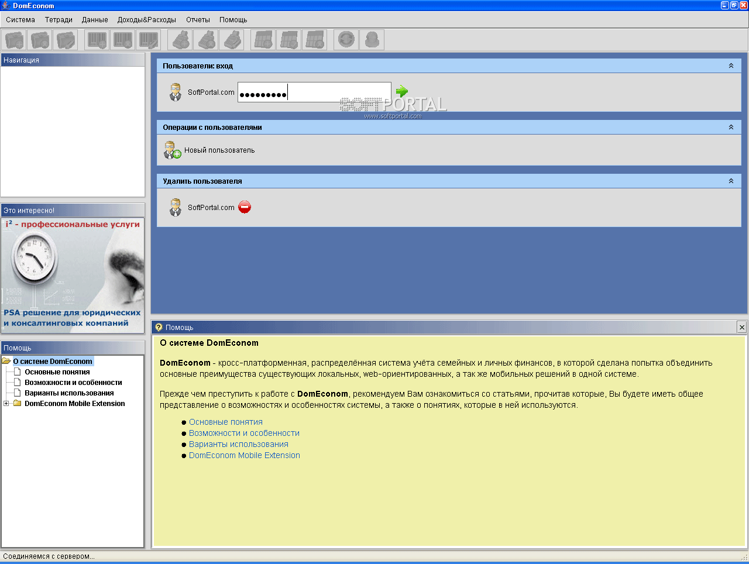Click the DomEconom title bar app icon

click(x=6, y=5)
